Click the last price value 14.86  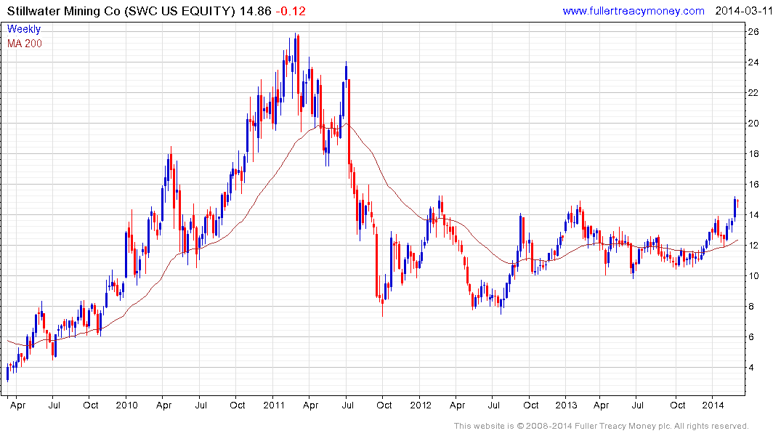tap(256, 11)
